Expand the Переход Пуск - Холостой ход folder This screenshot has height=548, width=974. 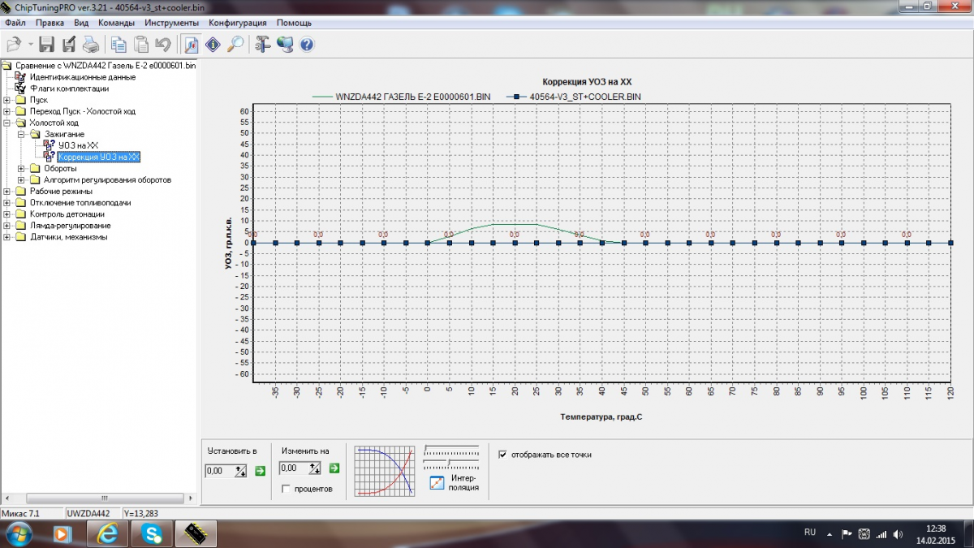coord(7,111)
